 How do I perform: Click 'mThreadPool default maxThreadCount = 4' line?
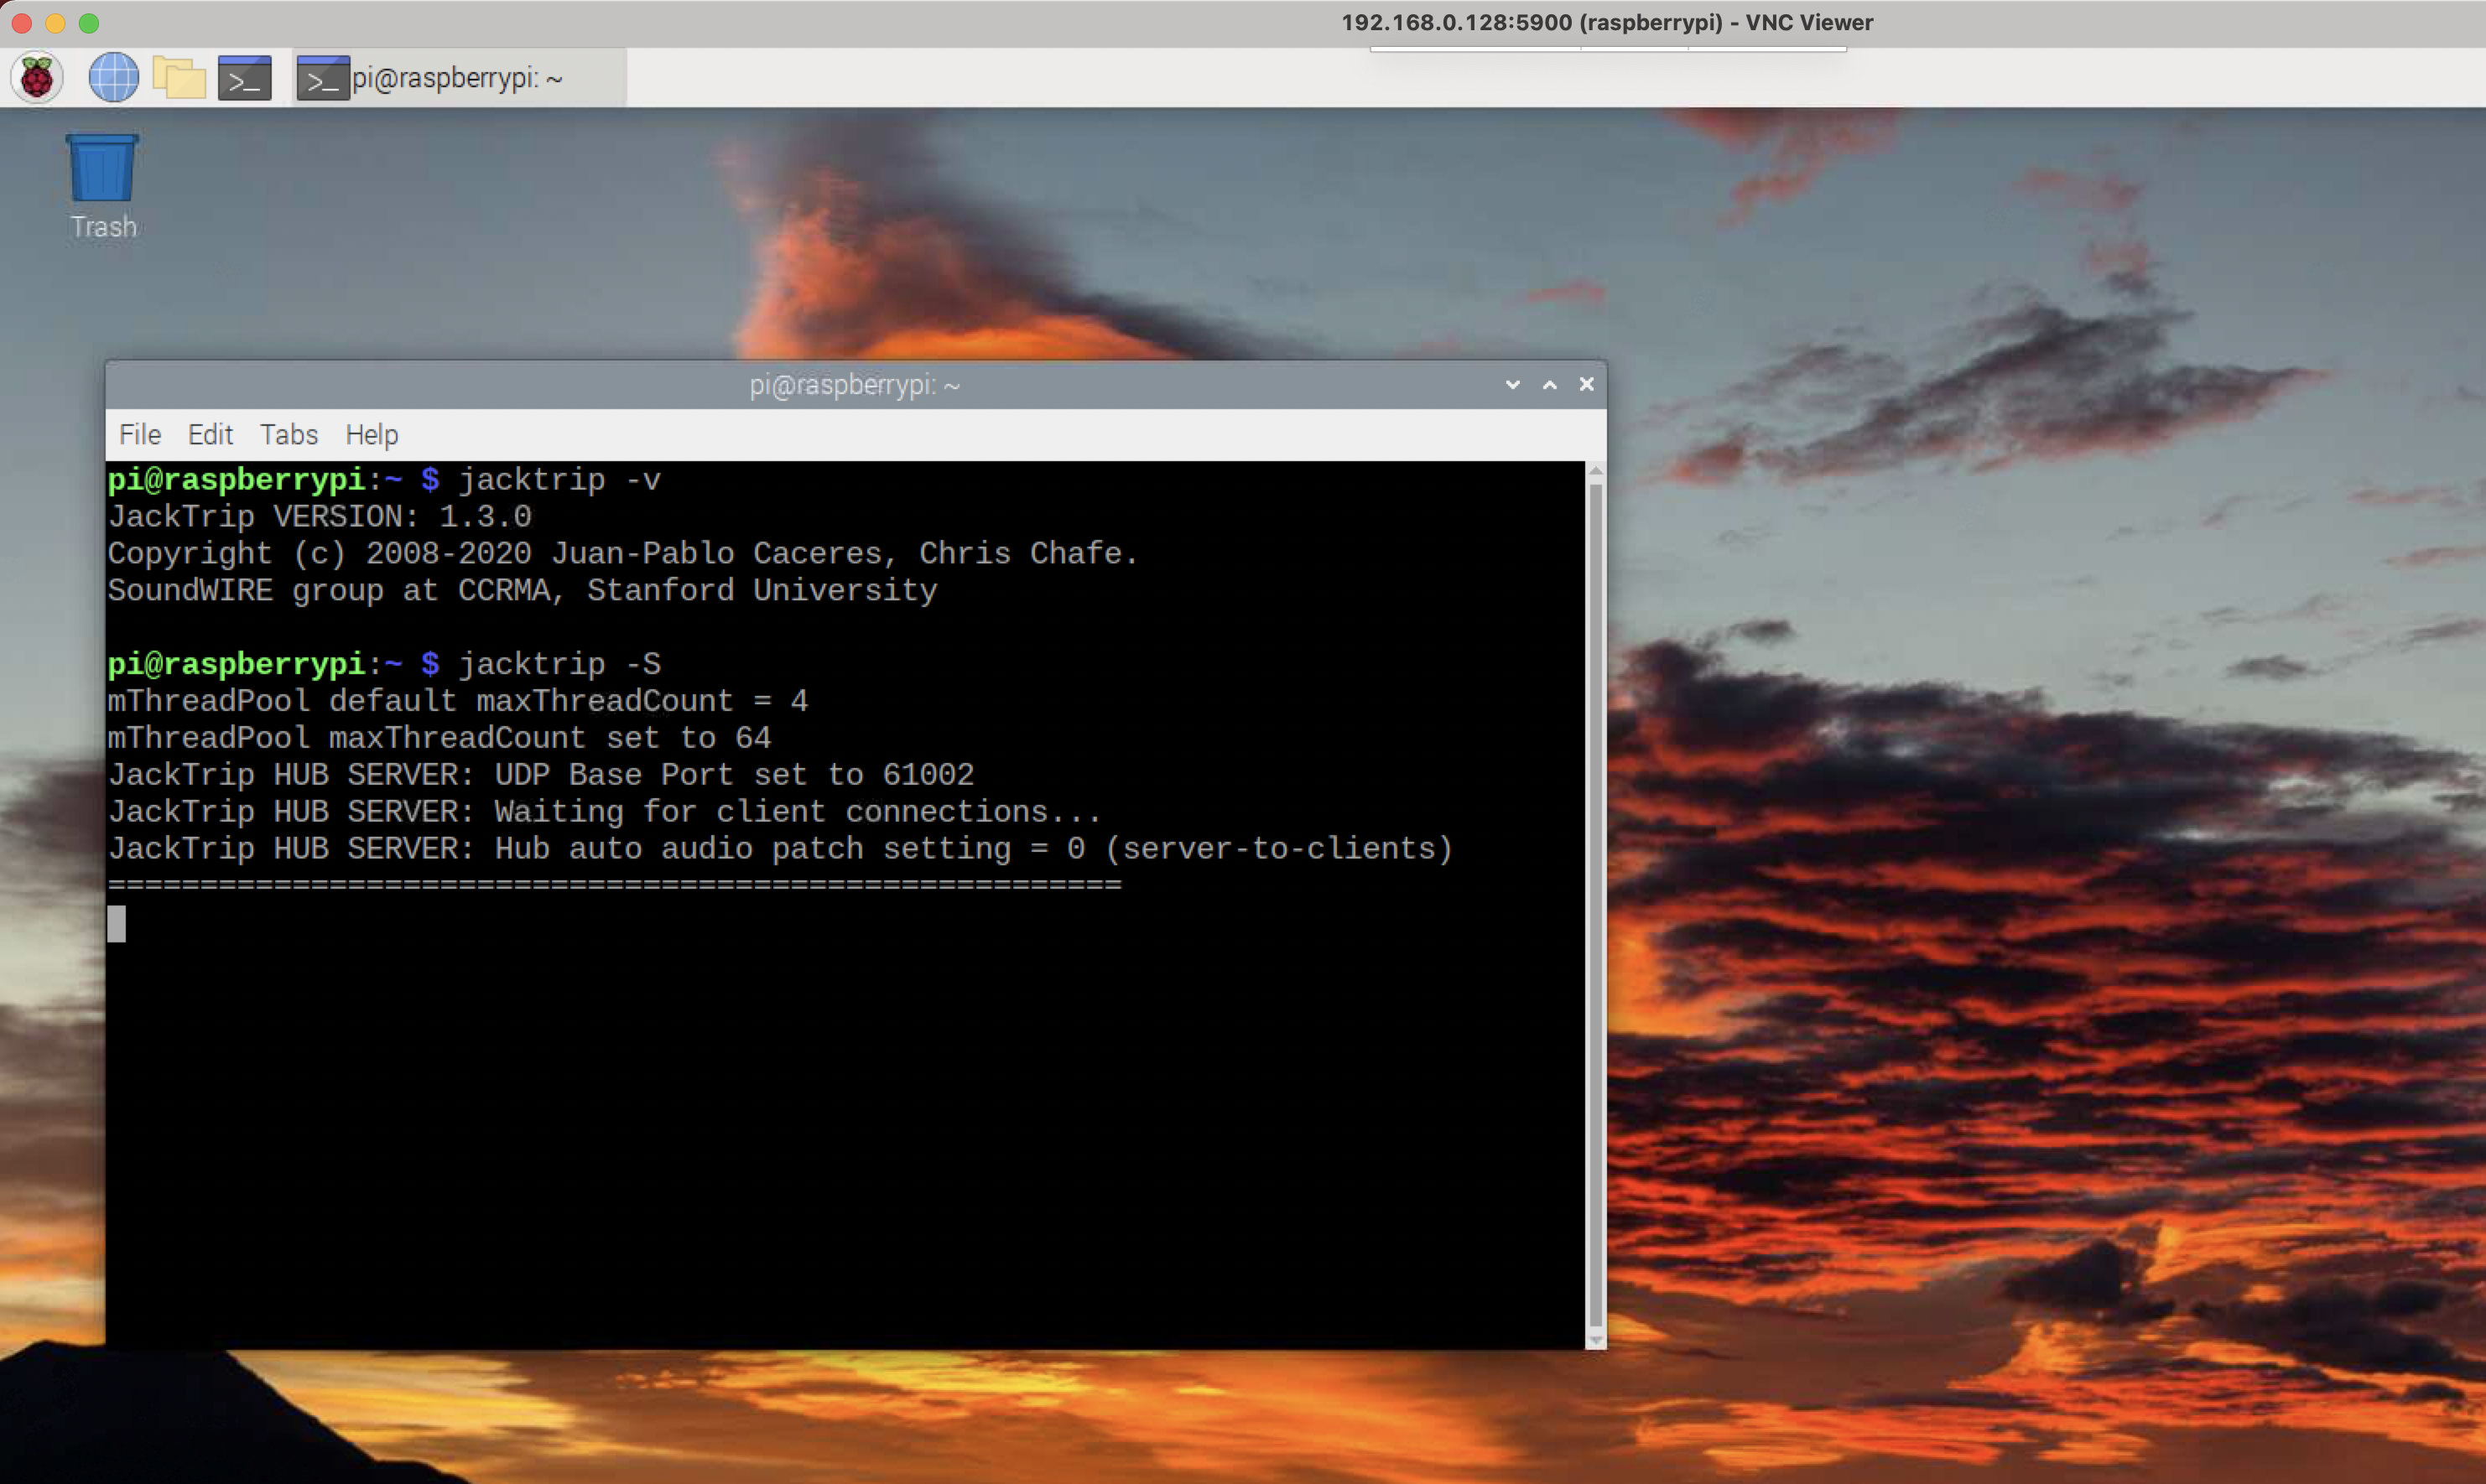tap(458, 701)
